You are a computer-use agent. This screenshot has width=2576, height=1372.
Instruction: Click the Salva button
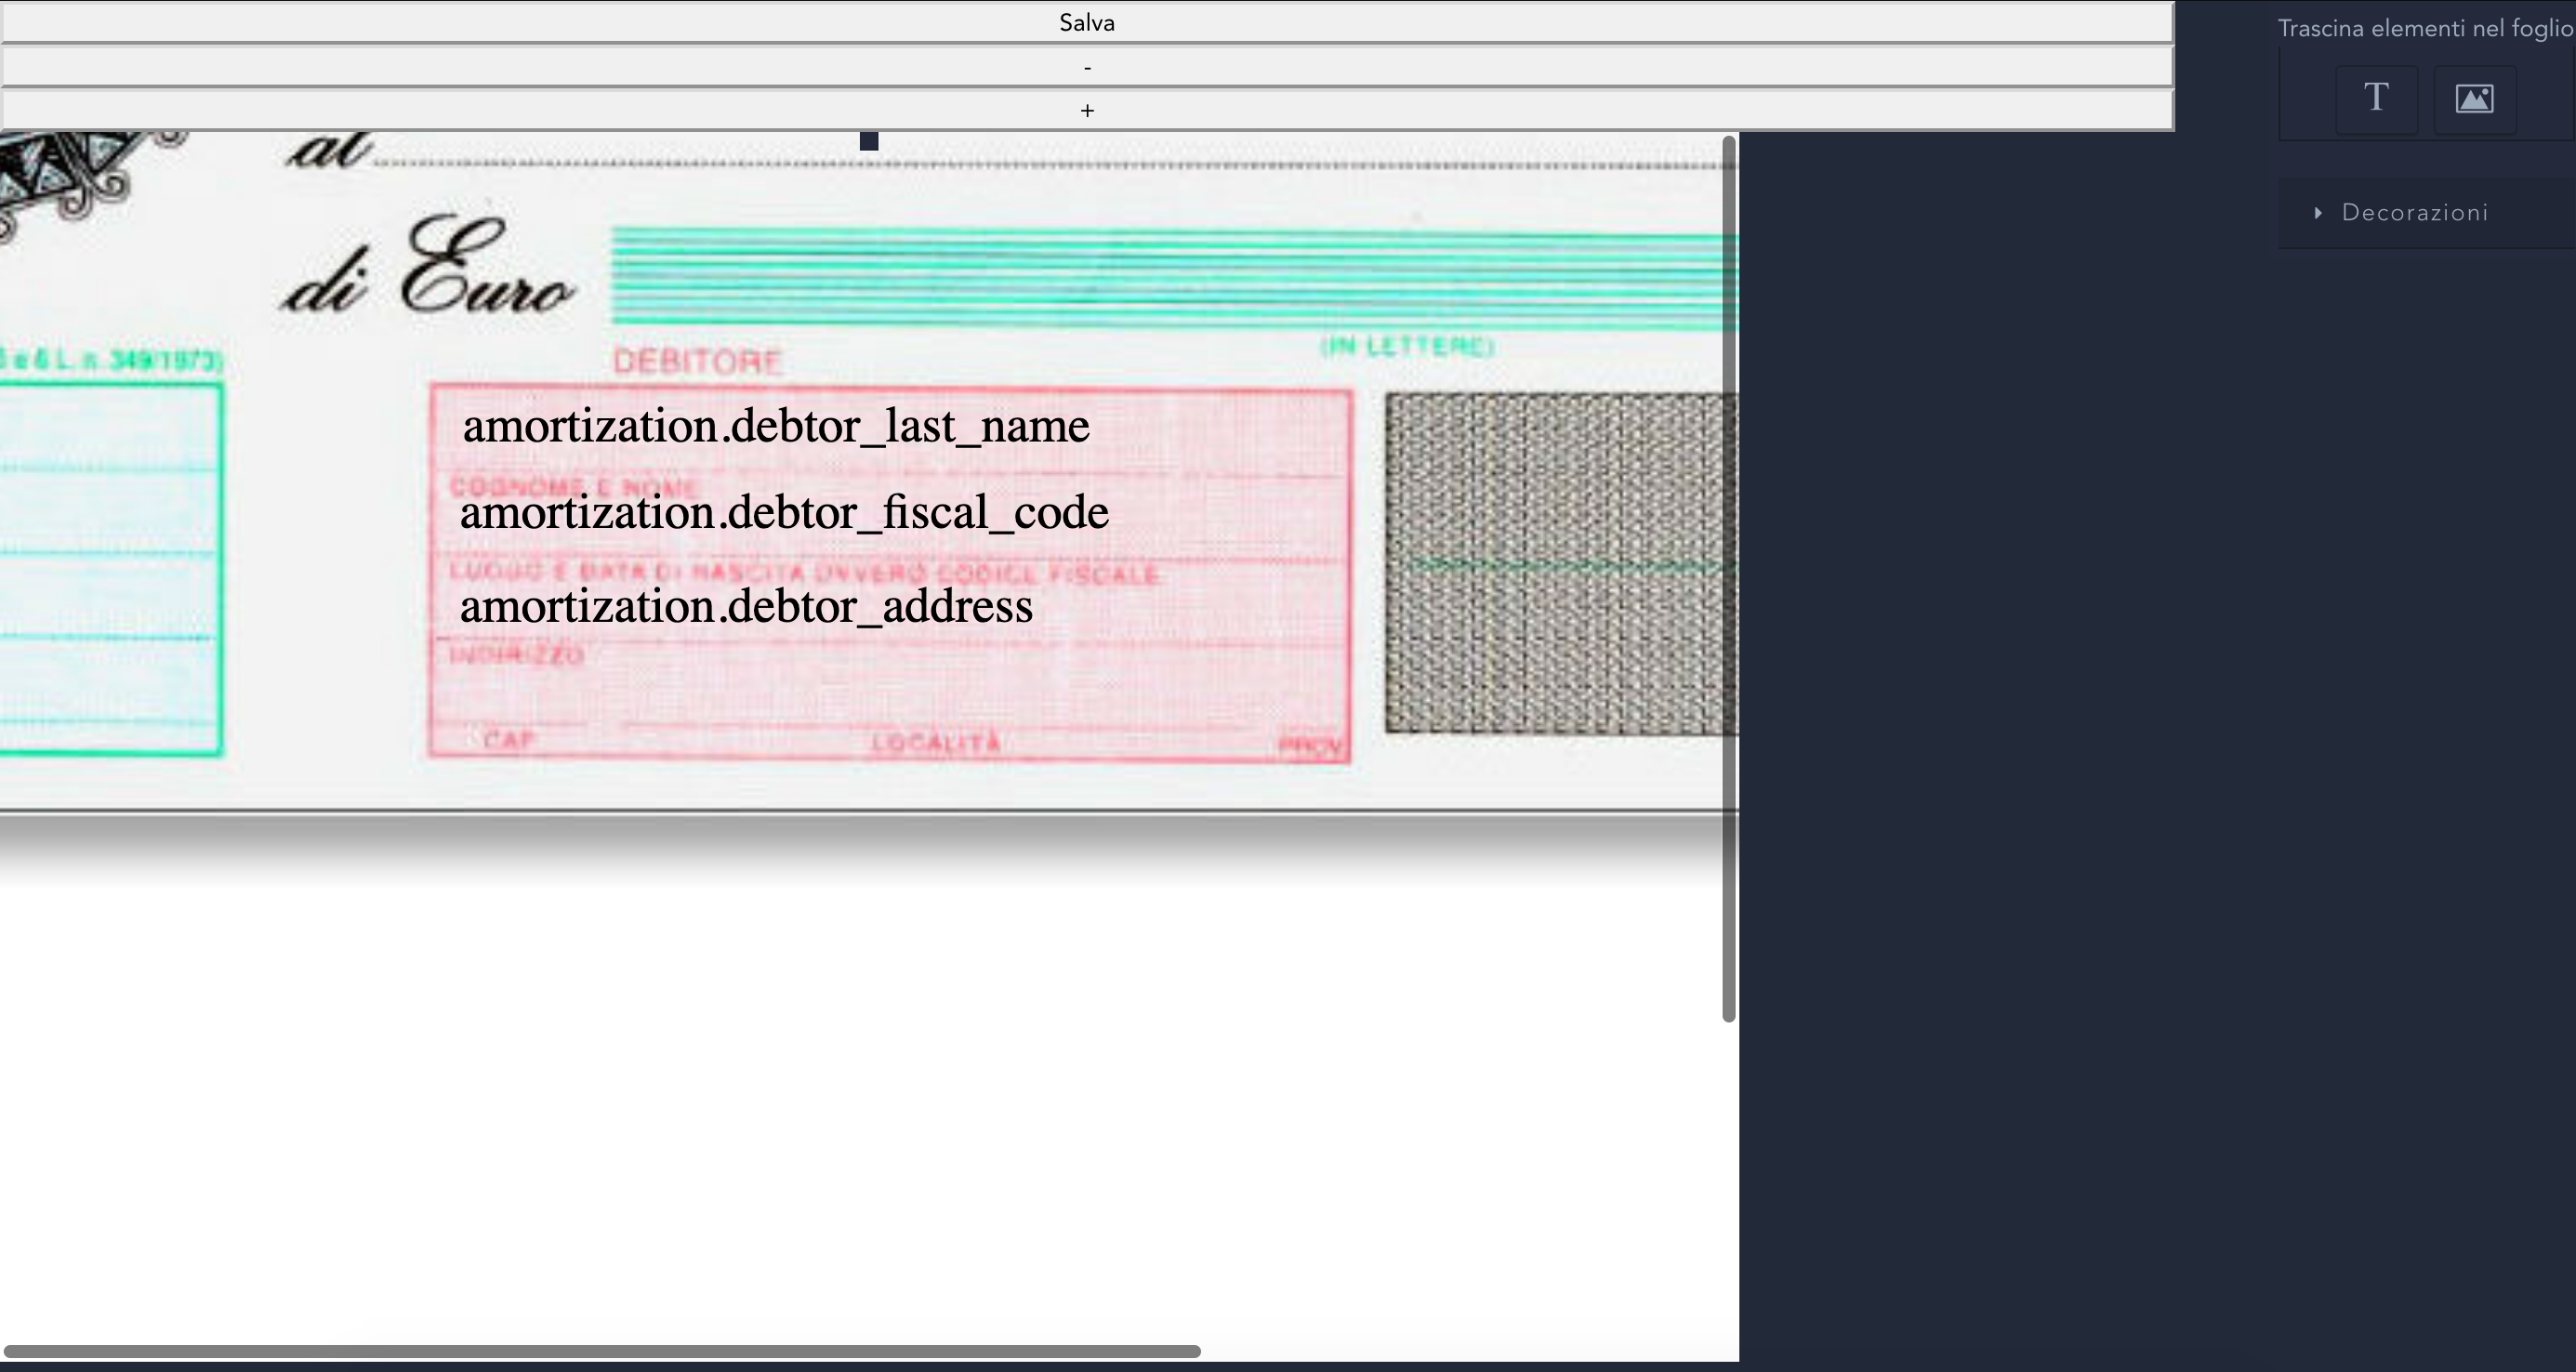click(x=1086, y=22)
